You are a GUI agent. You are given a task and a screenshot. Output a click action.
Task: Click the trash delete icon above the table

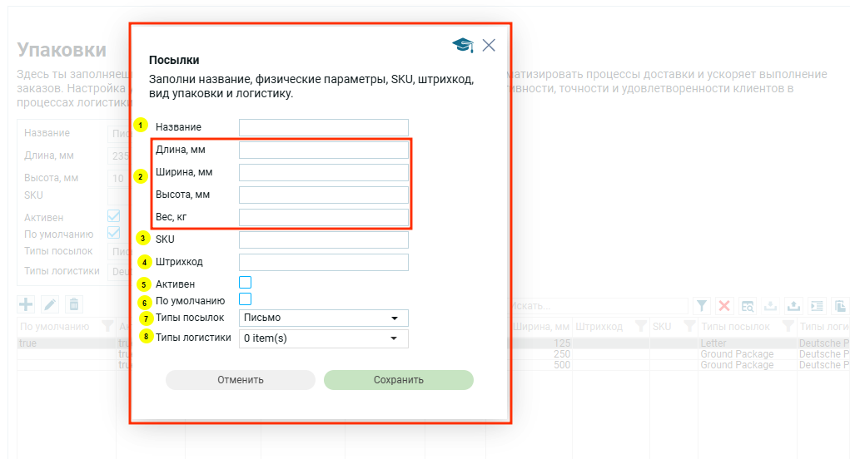pyautogui.click(x=74, y=305)
